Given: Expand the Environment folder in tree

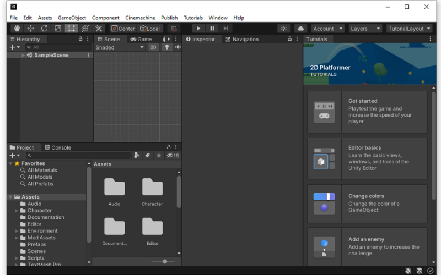Looking at the screenshot, I should pyautogui.click(x=17, y=231).
